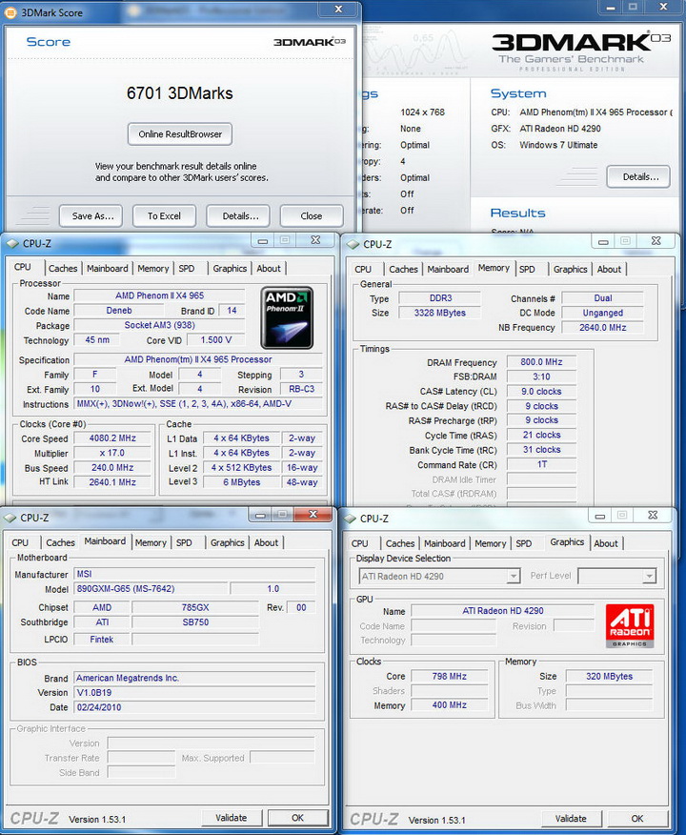Minimize the CPU-Z Memory window
Screen dimensions: 686x835
tap(603, 242)
